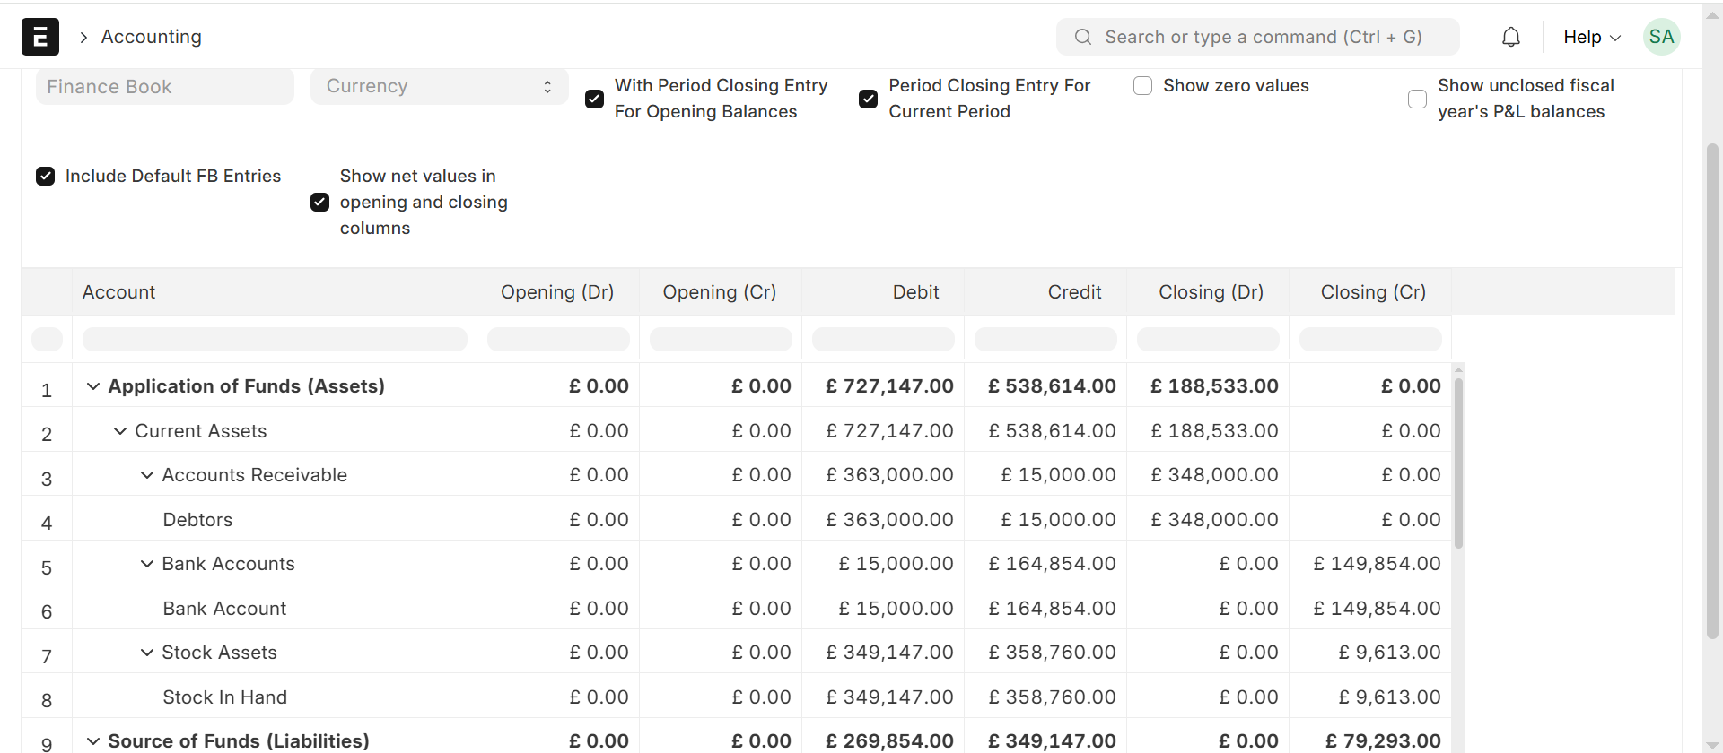Collapse the Stock Assets tree node

point(147,653)
